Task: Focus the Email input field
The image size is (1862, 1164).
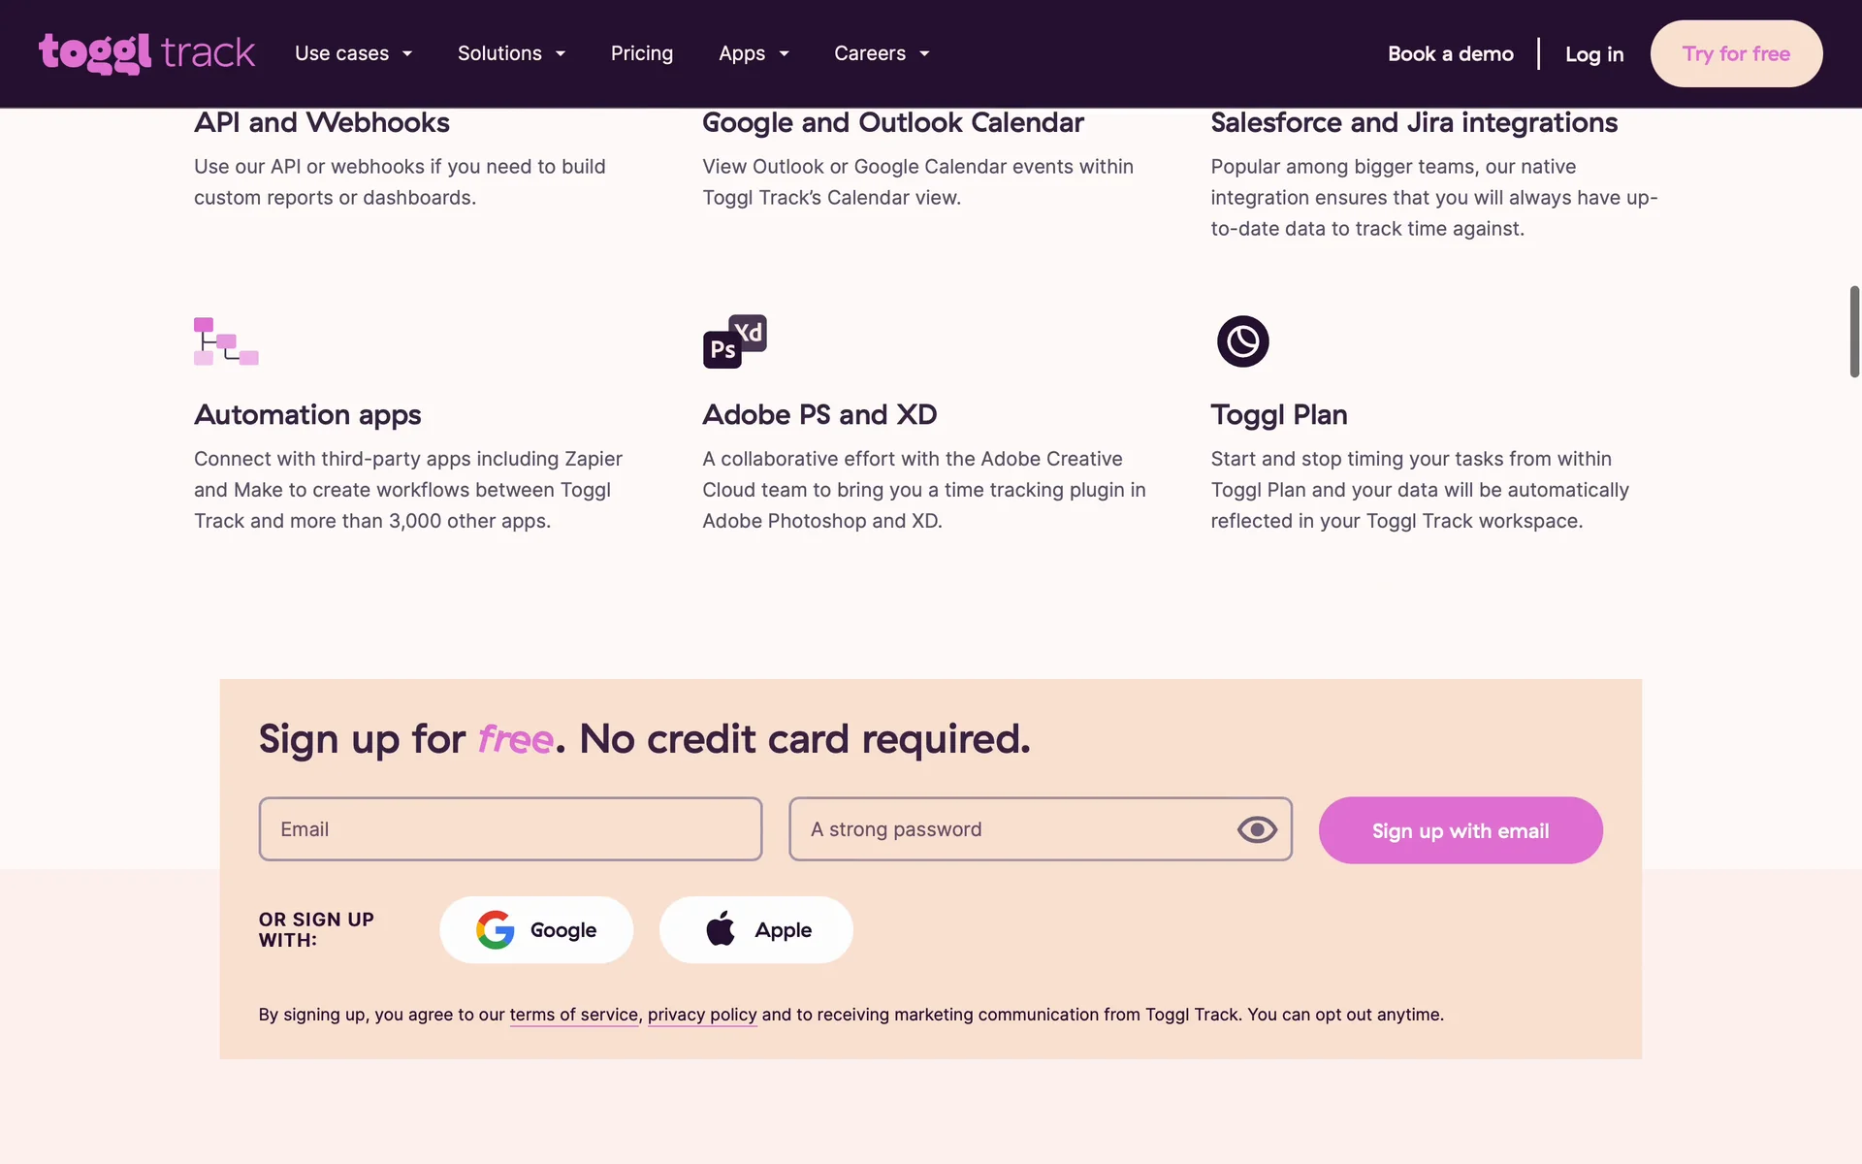Action: pyautogui.click(x=510, y=829)
